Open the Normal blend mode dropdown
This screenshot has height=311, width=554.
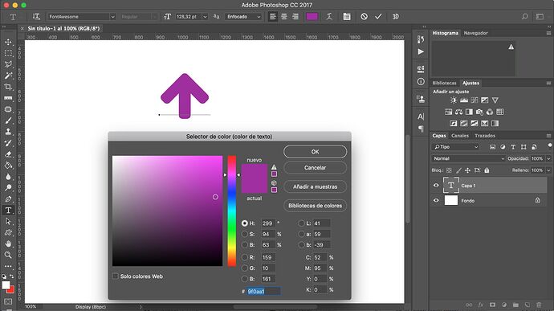click(469, 158)
